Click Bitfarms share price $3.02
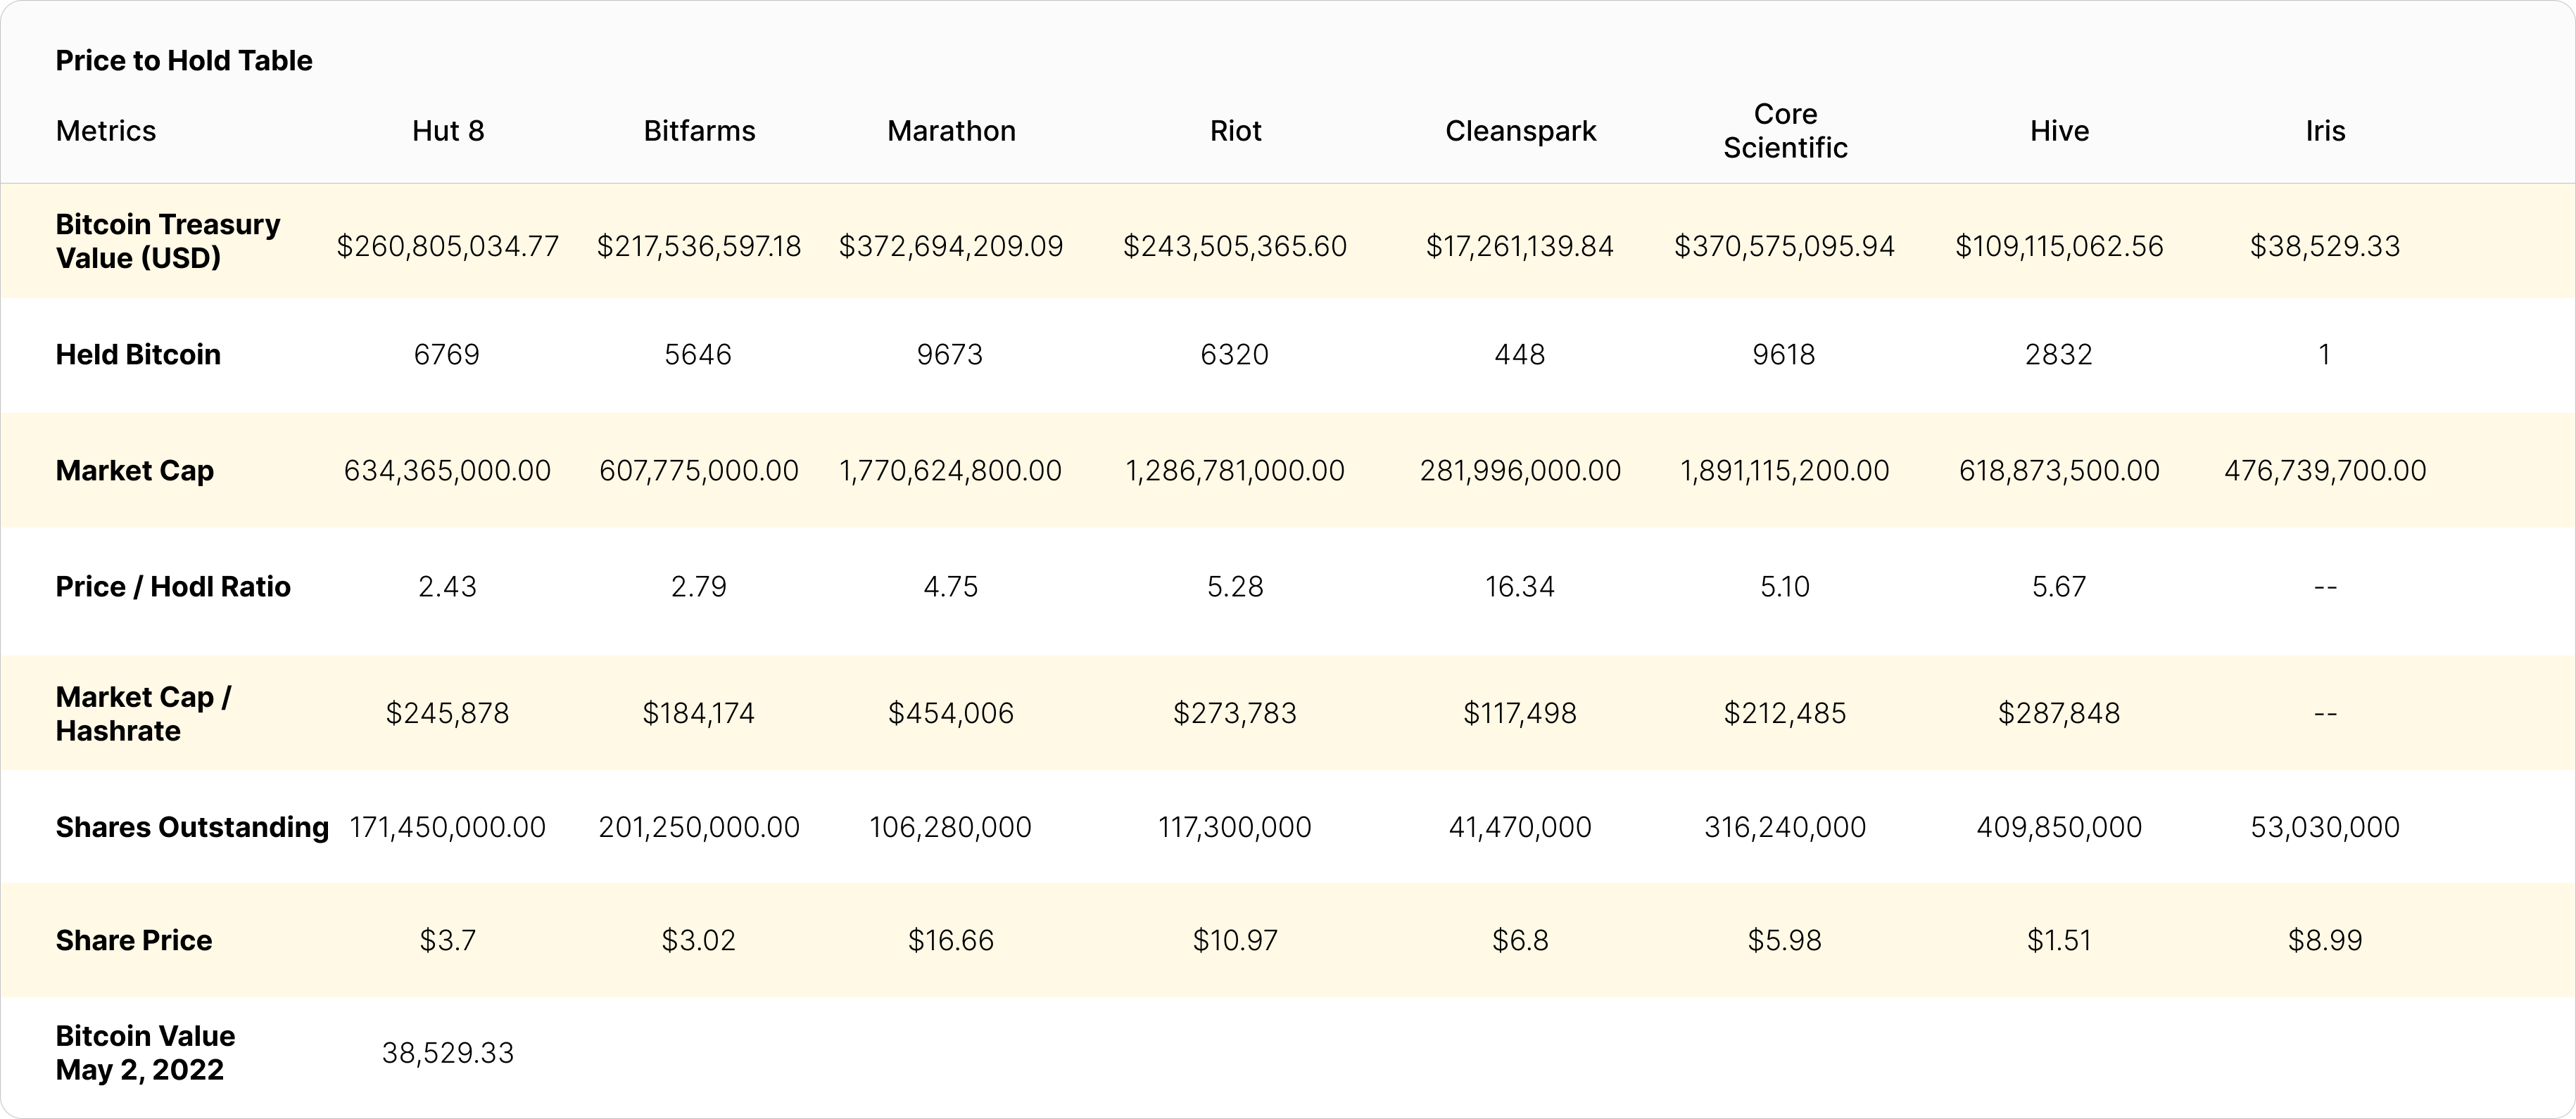This screenshot has height=1119, width=2576. (x=698, y=940)
